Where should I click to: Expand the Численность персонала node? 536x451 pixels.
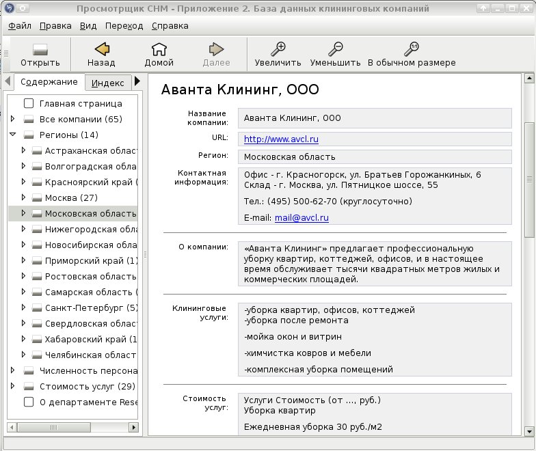point(12,370)
